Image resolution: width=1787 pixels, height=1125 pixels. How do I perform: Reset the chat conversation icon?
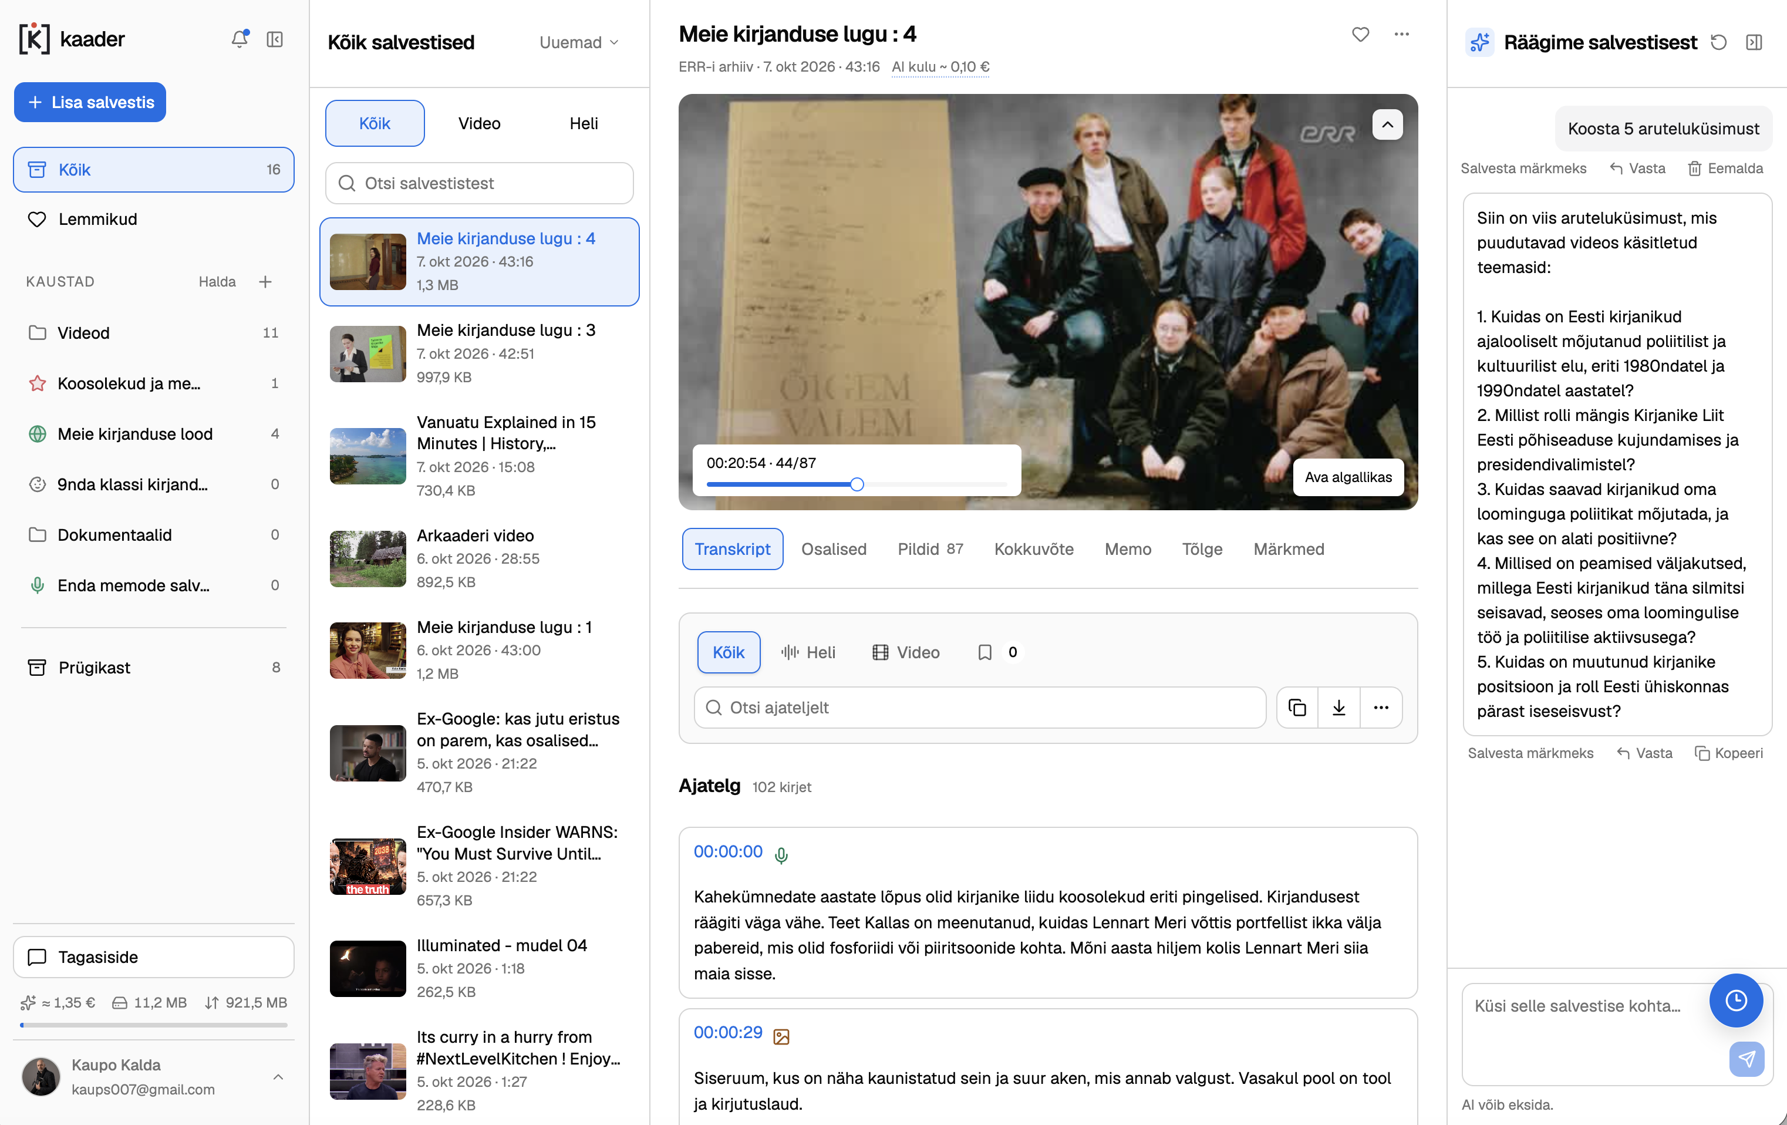pos(1718,42)
